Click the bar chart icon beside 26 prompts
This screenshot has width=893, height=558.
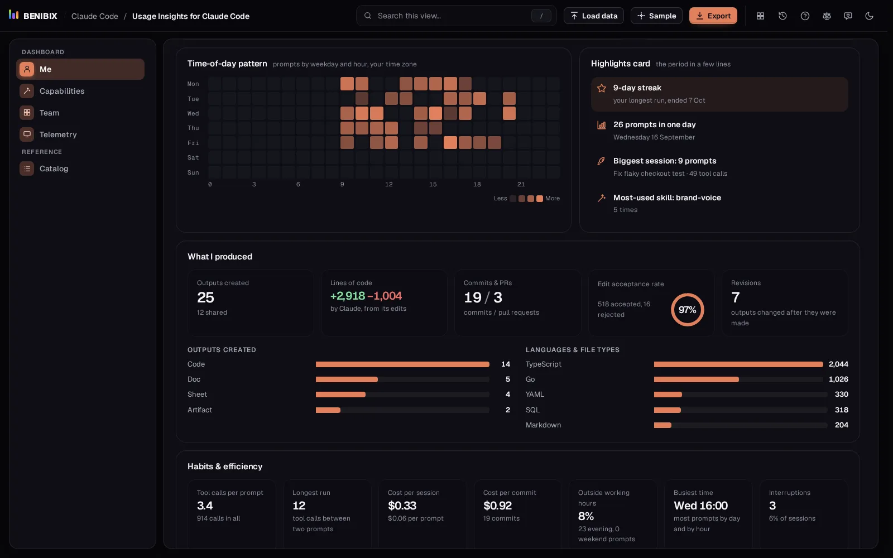(602, 125)
